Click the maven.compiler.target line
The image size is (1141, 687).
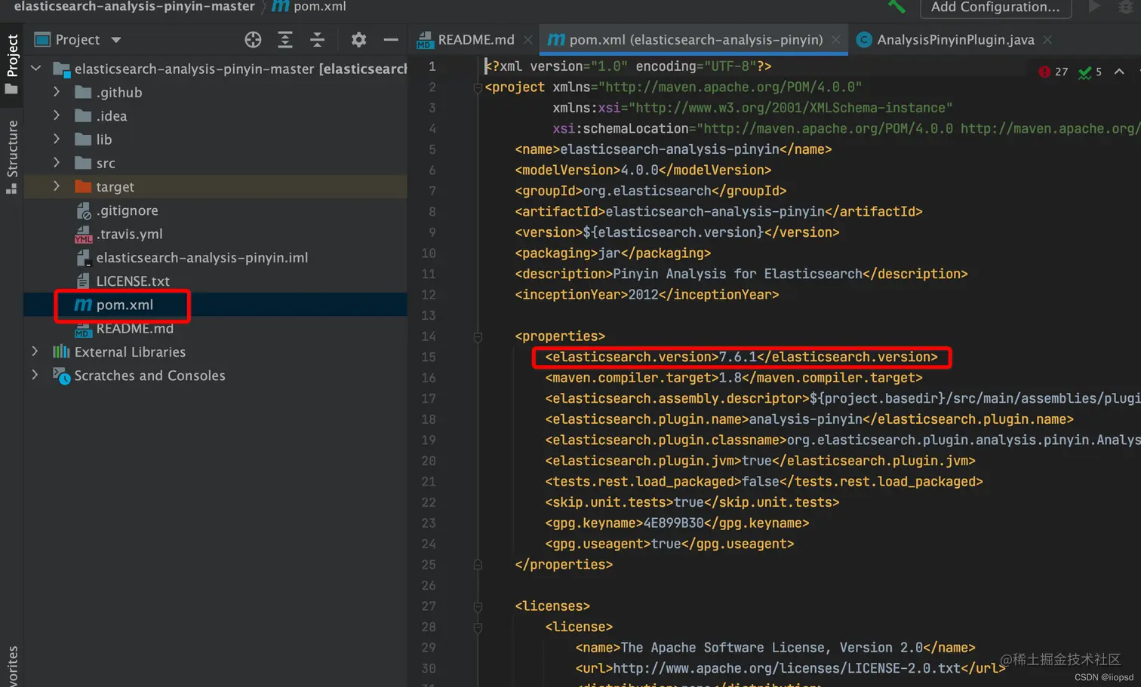(x=733, y=378)
